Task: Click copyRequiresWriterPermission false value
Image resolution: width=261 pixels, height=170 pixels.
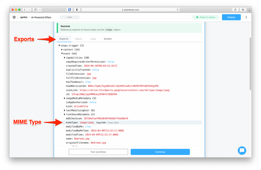Action: pos(111,62)
